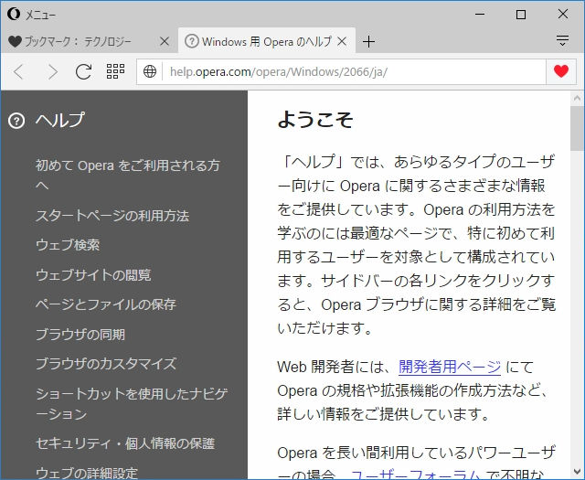585x480 pixels.
Task: Open ウェブの詳細設定 in the sidebar
Action: pos(87,473)
